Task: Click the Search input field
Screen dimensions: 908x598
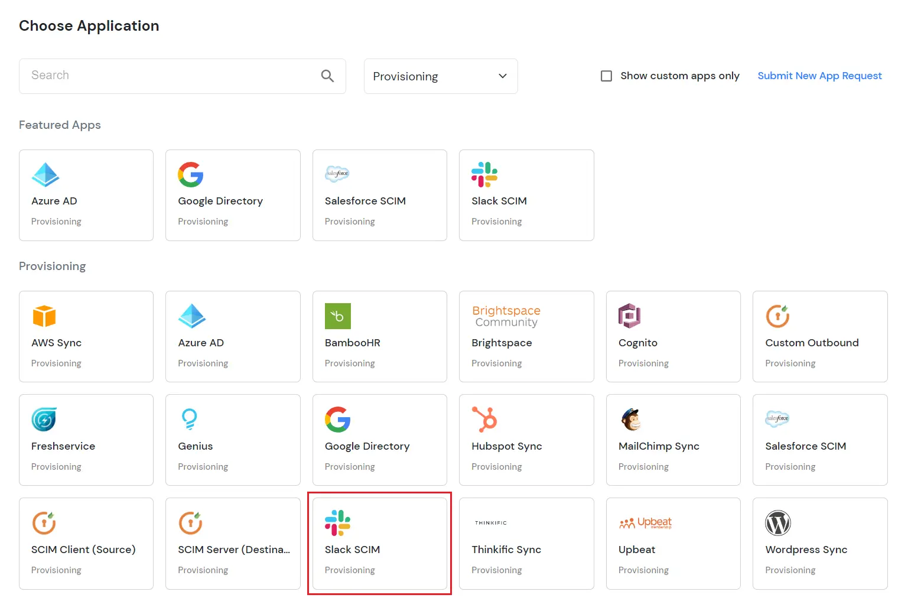Action: [182, 76]
